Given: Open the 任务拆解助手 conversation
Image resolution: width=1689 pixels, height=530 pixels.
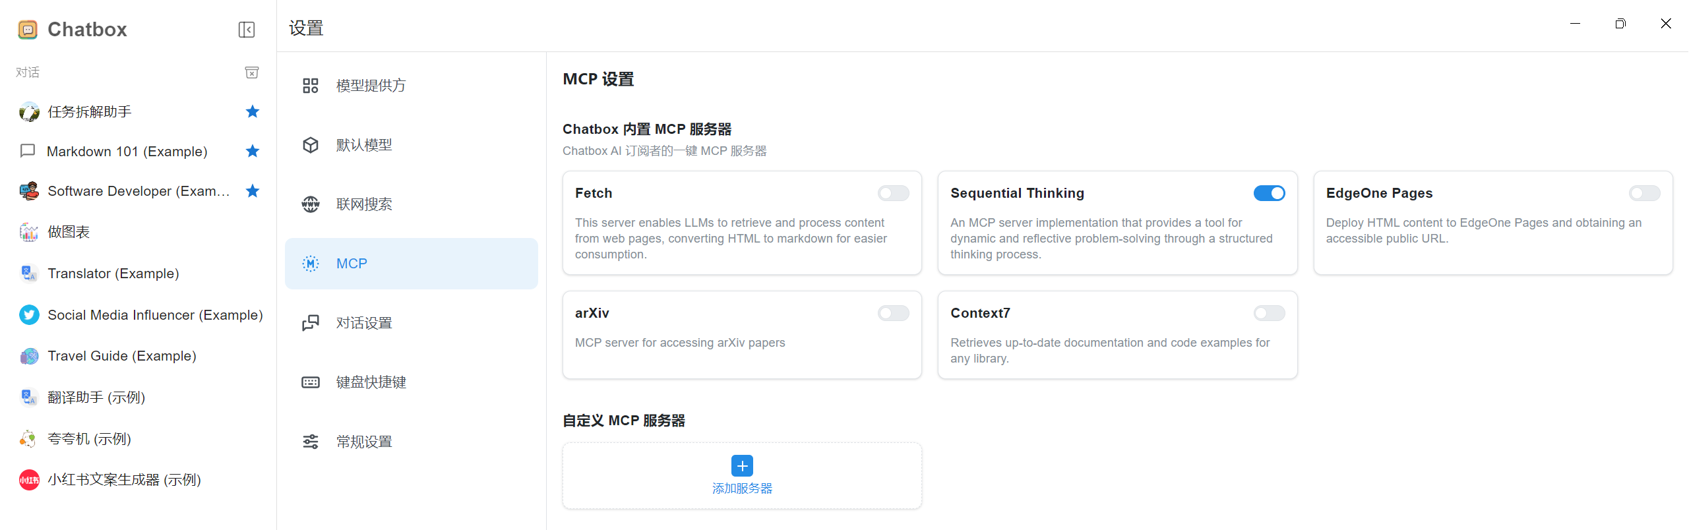Looking at the screenshot, I should 138,112.
